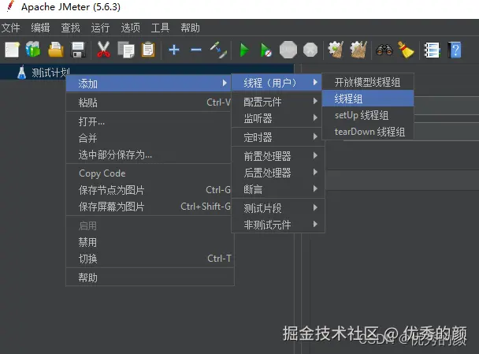Screen dimensions: 479x354
Task: Click the New test plan icon
Action: (x=13, y=50)
